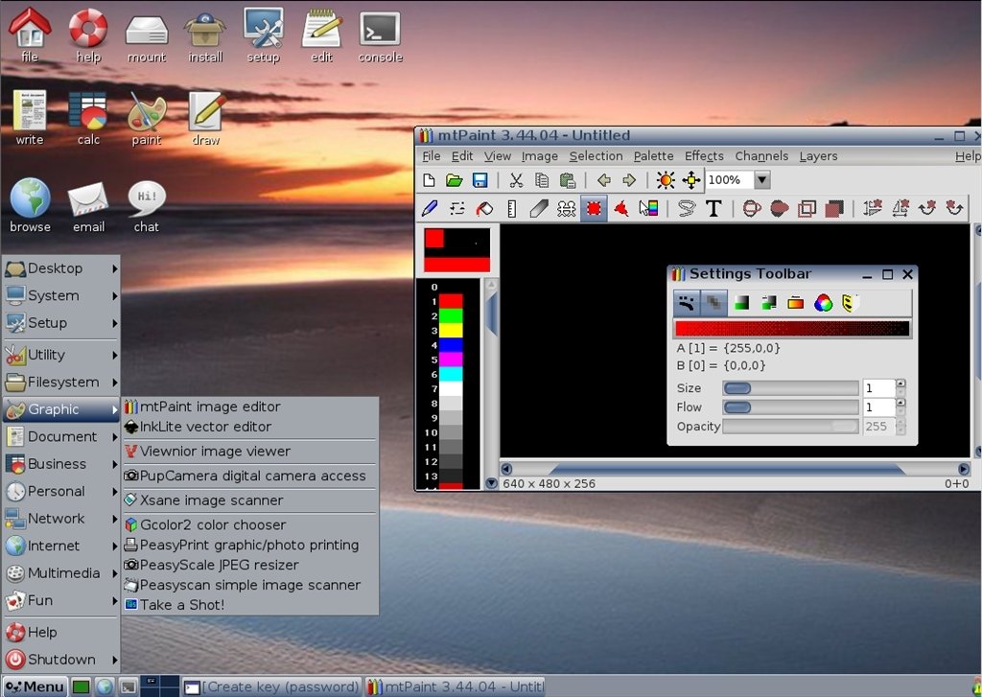The image size is (982, 697).
Task: Open Transform Colour with the sun icon
Action: pos(666,180)
